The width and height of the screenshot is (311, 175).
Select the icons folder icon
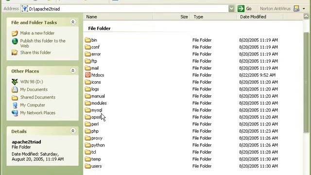(x=87, y=82)
